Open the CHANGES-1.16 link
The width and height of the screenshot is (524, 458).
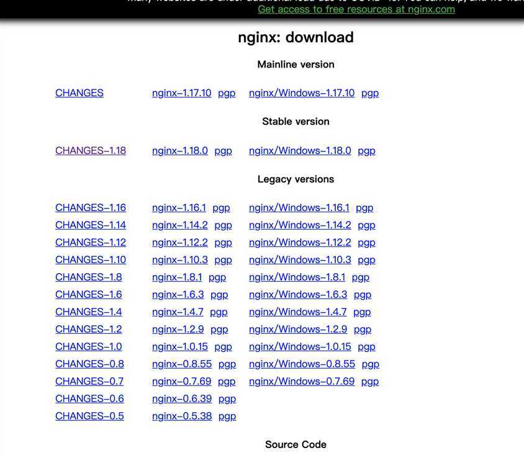(91, 208)
